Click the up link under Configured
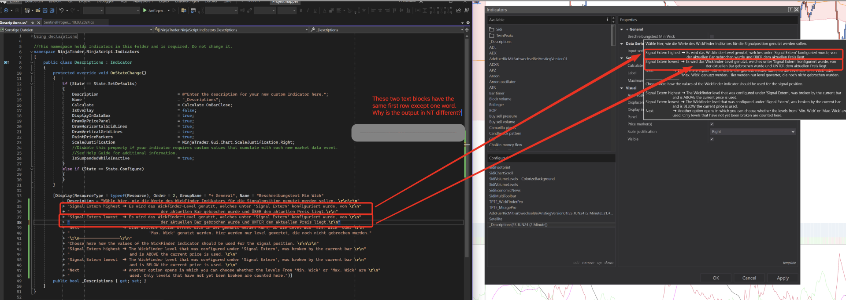The width and height of the screenshot is (846, 300). click(x=599, y=263)
